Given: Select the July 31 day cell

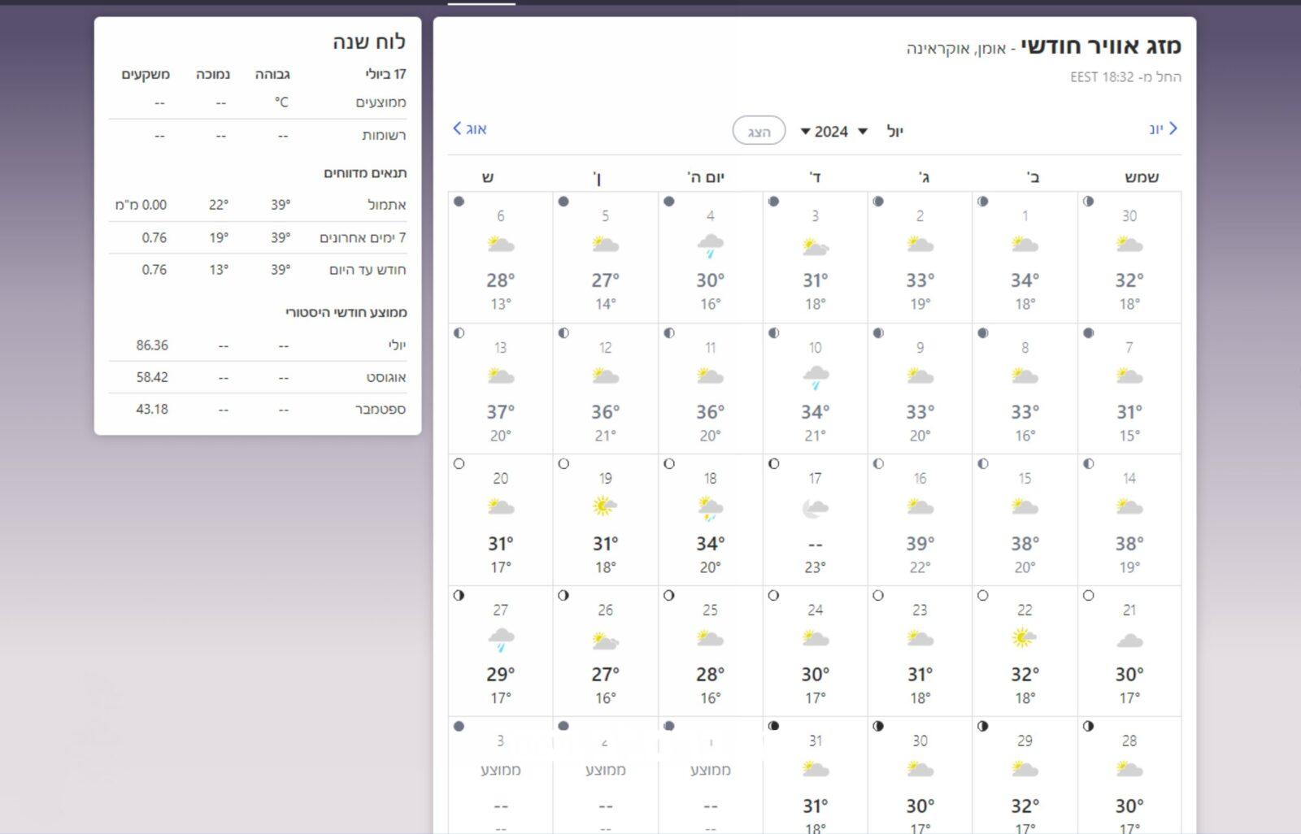Looking at the screenshot, I should 815,776.
